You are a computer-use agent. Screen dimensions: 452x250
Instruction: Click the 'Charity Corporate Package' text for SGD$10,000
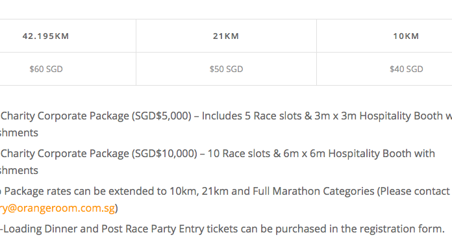(x=65, y=154)
